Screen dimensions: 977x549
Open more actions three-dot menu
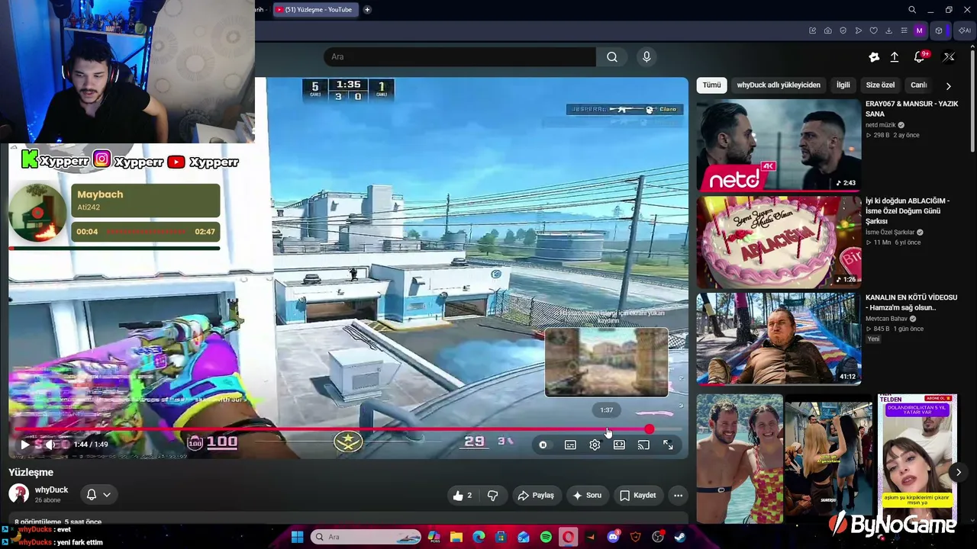pyautogui.click(x=678, y=496)
